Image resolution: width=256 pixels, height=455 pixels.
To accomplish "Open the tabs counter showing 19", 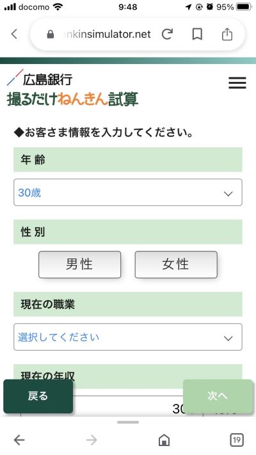I will point(237,440).
